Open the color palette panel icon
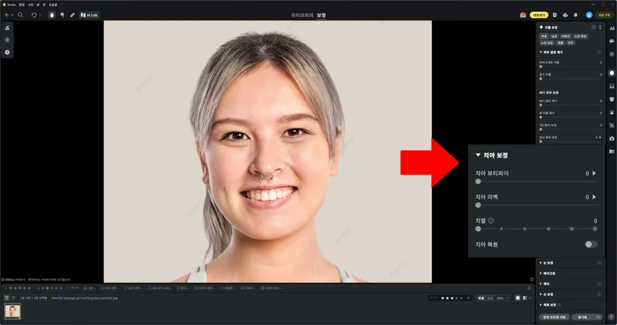Viewport: 617px width, 325px height. tap(612, 41)
